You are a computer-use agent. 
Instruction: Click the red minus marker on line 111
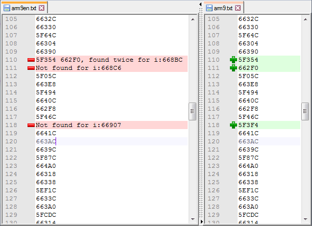pyautogui.click(x=31, y=68)
